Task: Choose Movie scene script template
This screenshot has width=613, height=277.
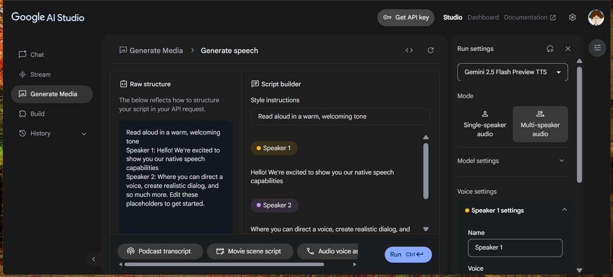Action: pos(250,251)
